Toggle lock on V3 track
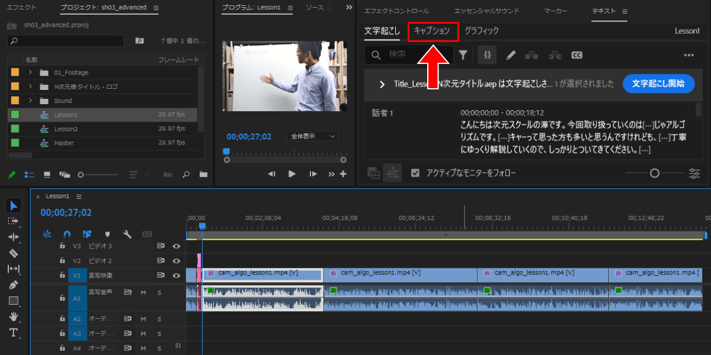The height and width of the screenshot is (355, 711). tap(62, 246)
